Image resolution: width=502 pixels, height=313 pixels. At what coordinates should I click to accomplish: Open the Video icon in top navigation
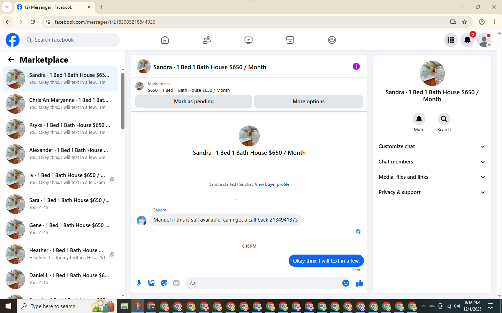[249, 40]
